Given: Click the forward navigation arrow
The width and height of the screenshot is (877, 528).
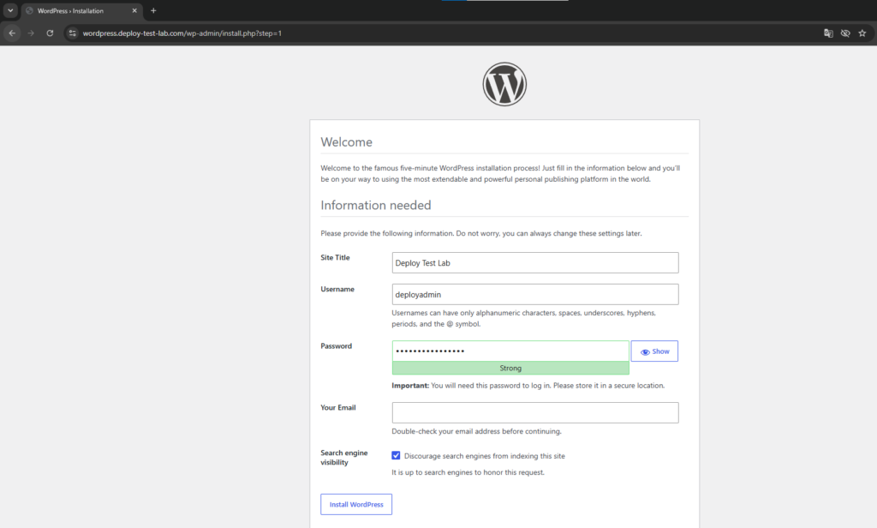Looking at the screenshot, I should (32, 33).
